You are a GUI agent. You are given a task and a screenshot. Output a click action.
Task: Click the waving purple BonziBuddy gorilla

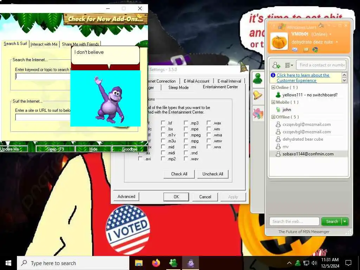point(110,99)
